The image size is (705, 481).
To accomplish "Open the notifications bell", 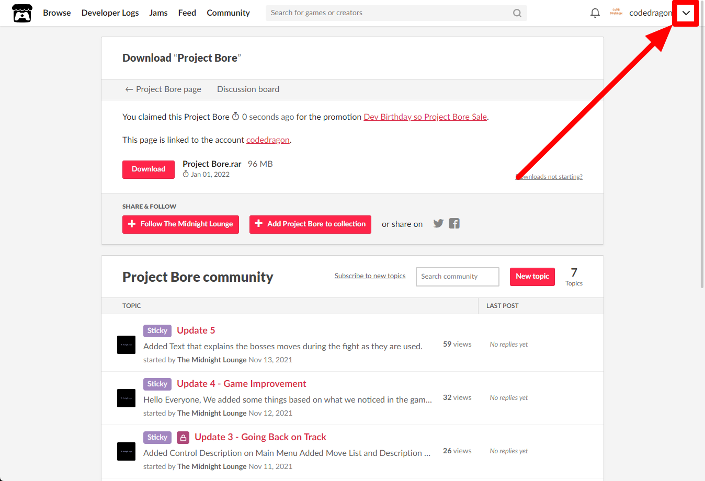I will point(595,13).
